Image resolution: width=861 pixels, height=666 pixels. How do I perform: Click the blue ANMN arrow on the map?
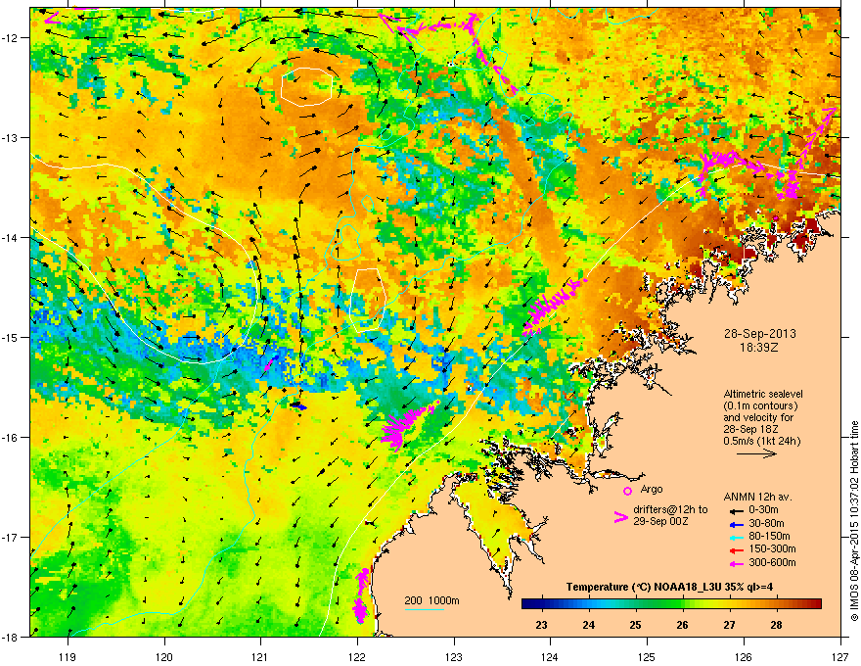pos(298,406)
